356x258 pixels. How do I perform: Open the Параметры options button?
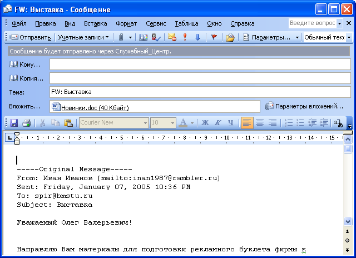pos(266,37)
